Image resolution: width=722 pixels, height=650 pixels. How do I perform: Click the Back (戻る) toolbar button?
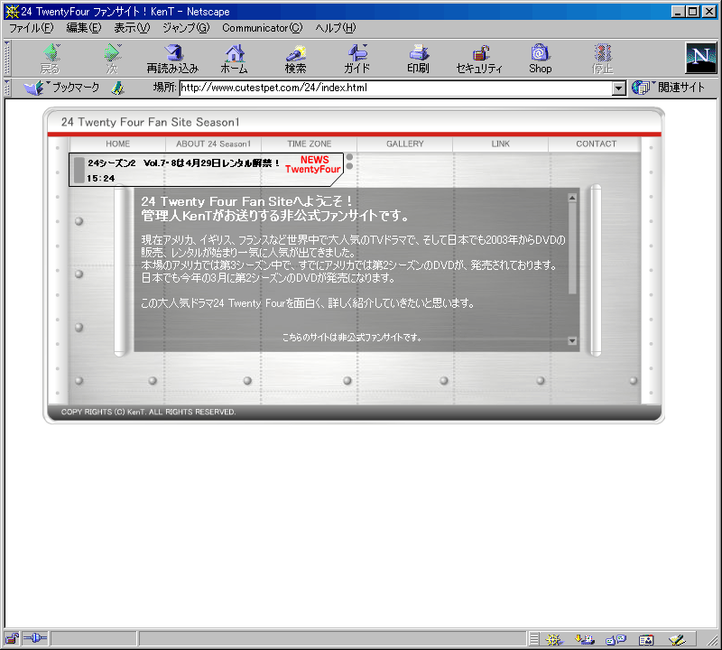[x=51, y=59]
